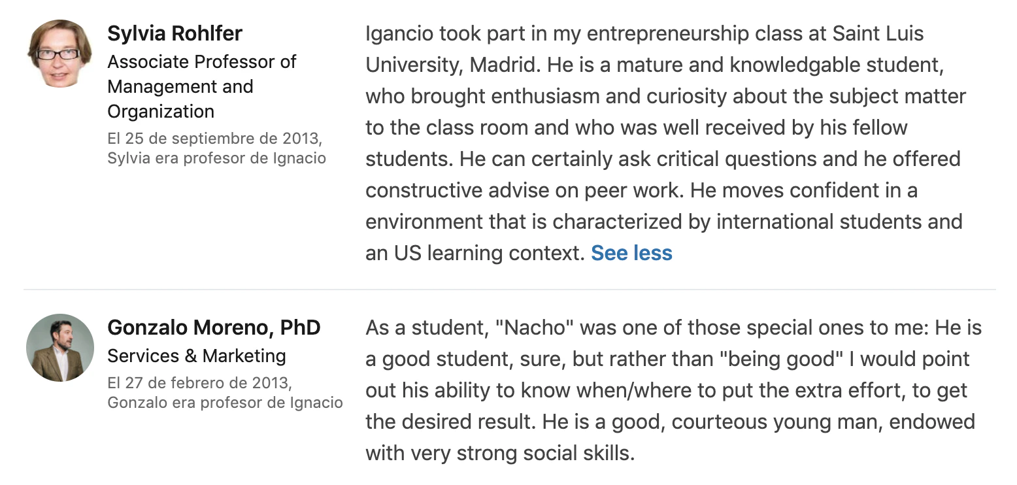Select the Services & Marketing headline
Screen dimensions: 1017x485
coord(197,356)
